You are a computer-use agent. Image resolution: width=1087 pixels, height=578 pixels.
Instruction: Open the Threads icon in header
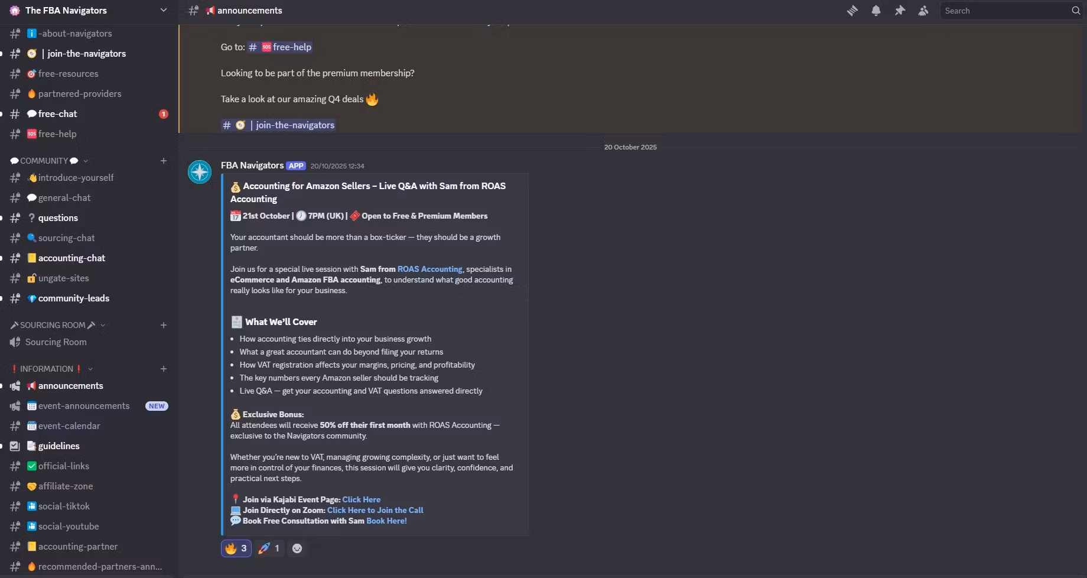[852, 11]
